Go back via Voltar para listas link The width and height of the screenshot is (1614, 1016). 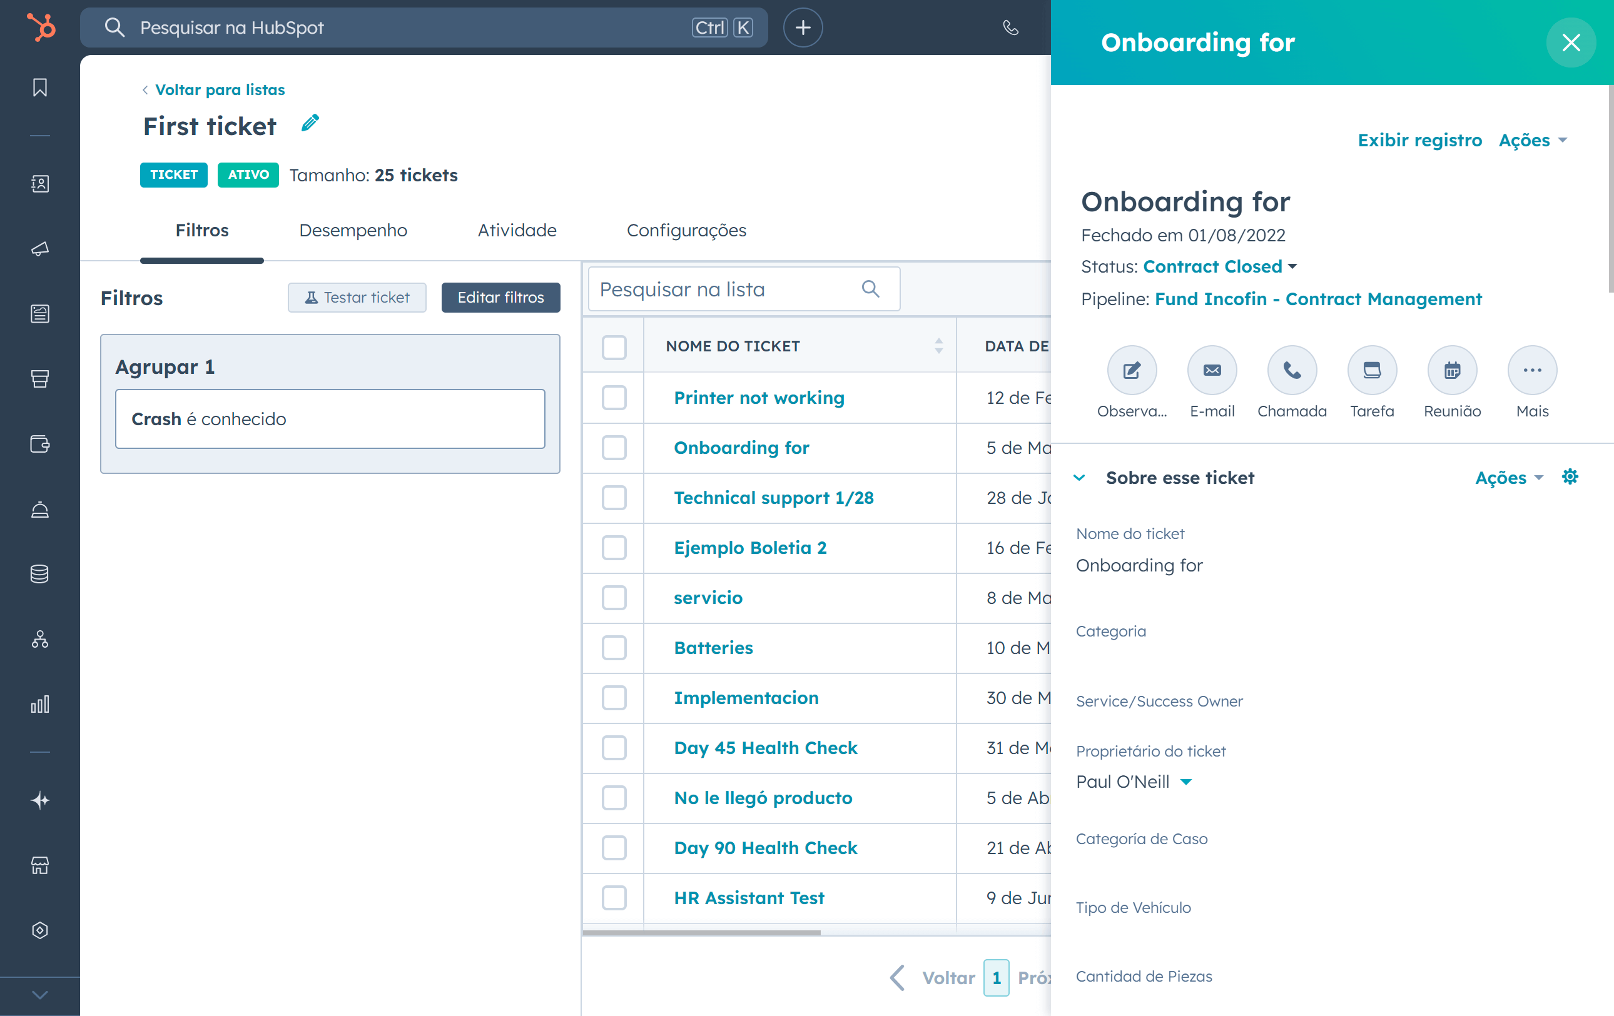click(214, 90)
